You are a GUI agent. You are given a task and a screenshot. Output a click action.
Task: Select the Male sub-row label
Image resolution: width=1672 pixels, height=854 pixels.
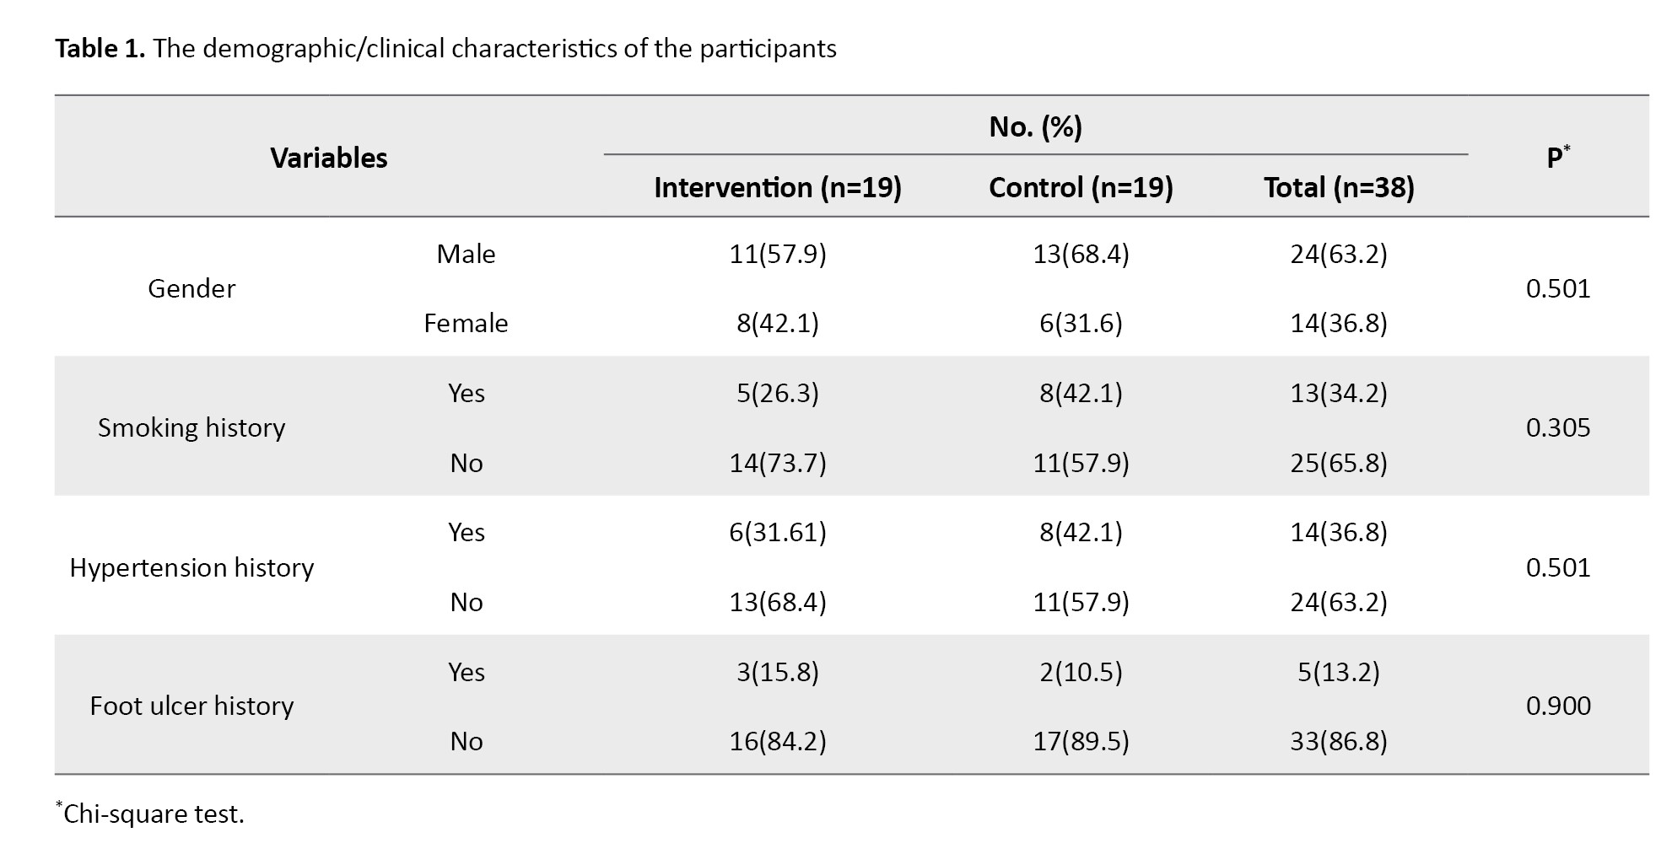[466, 254]
